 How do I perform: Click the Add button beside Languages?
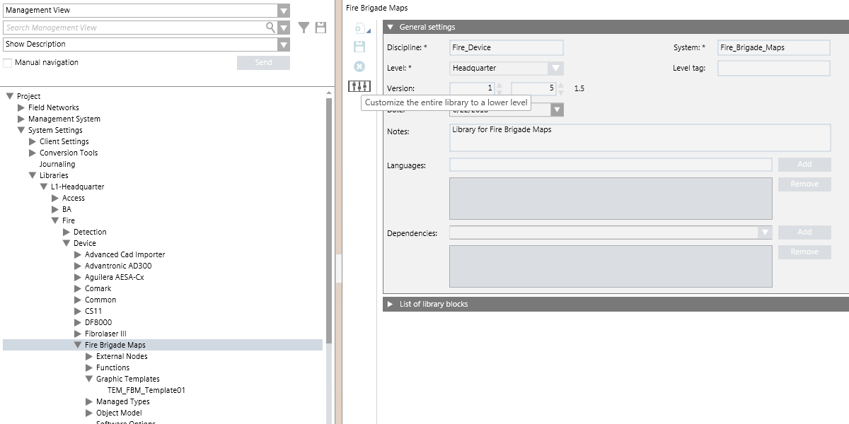pyautogui.click(x=804, y=164)
